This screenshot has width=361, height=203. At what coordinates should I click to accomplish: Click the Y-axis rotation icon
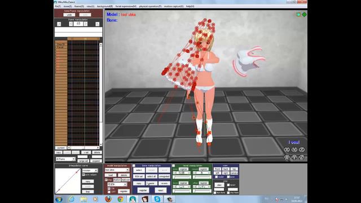294,149
